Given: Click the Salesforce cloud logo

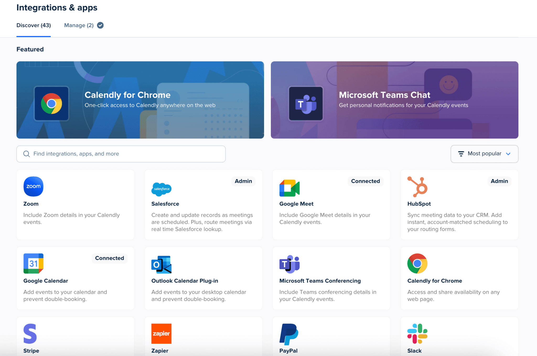Looking at the screenshot, I should 162,189.
